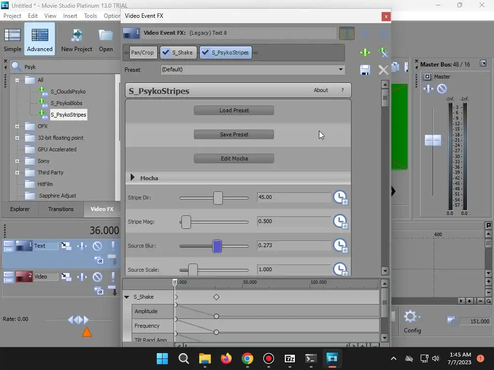Expand the Mocha section
494x370 pixels.
pos(133,178)
